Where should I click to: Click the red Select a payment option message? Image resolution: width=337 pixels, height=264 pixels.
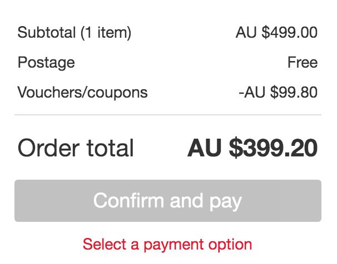click(167, 244)
